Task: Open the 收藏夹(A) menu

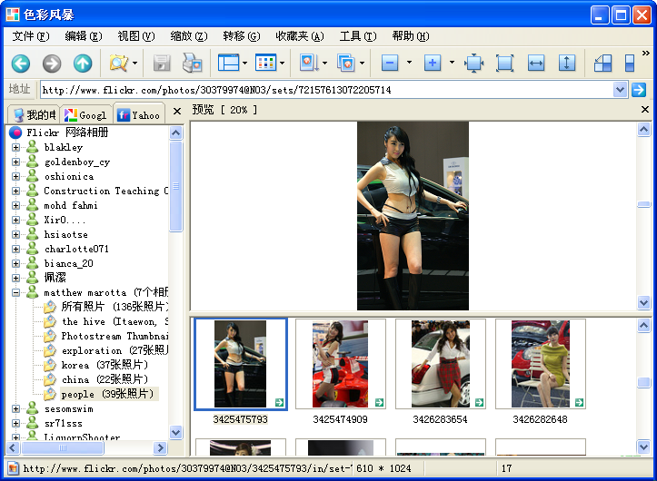Action: coord(299,36)
